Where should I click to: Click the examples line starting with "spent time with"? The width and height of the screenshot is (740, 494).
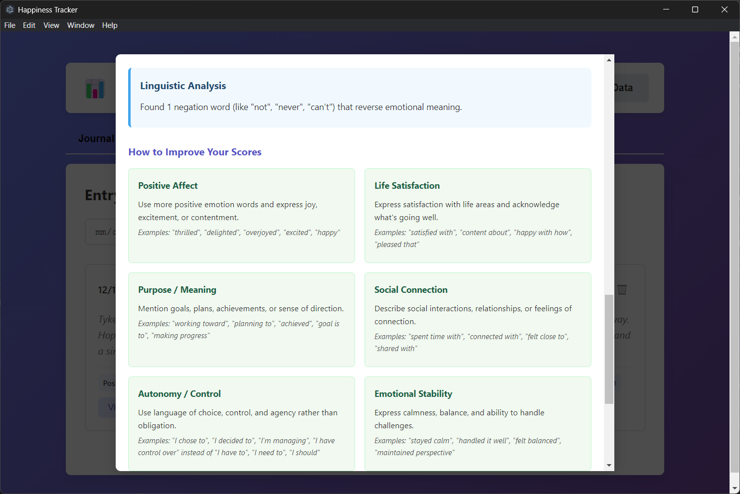472,343
